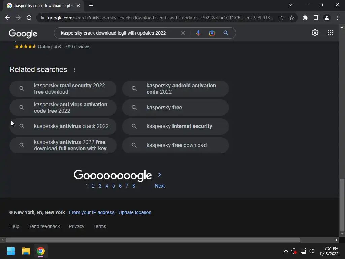
Task: Choose the 'kaspersky free' related search
Action: pyautogui.click(x=176, y=108)
